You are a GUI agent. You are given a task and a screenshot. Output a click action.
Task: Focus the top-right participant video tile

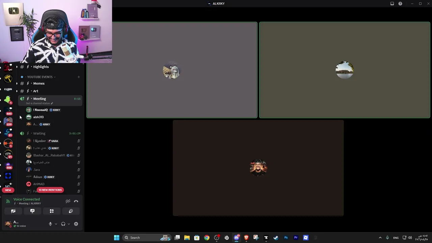(345, 70)
